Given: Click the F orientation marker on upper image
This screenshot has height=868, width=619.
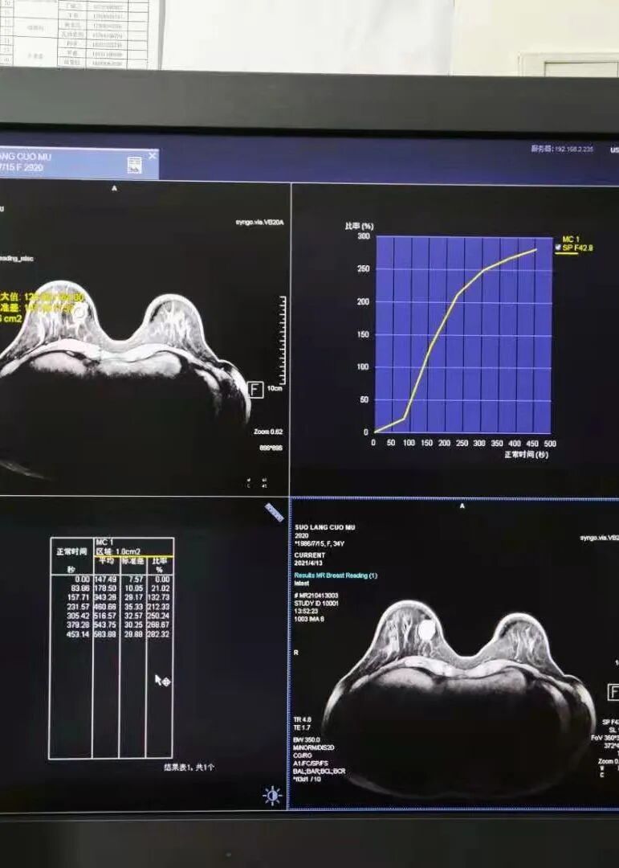Looking at the screenshot, I should [255, 390].
